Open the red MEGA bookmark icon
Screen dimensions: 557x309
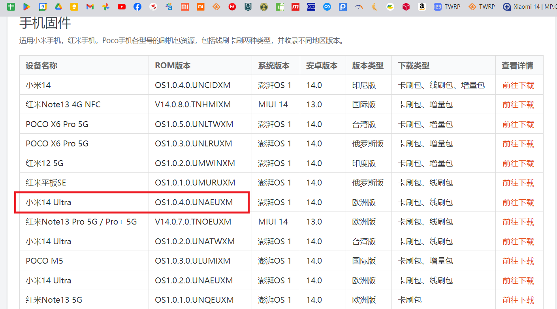coord(232,7)
